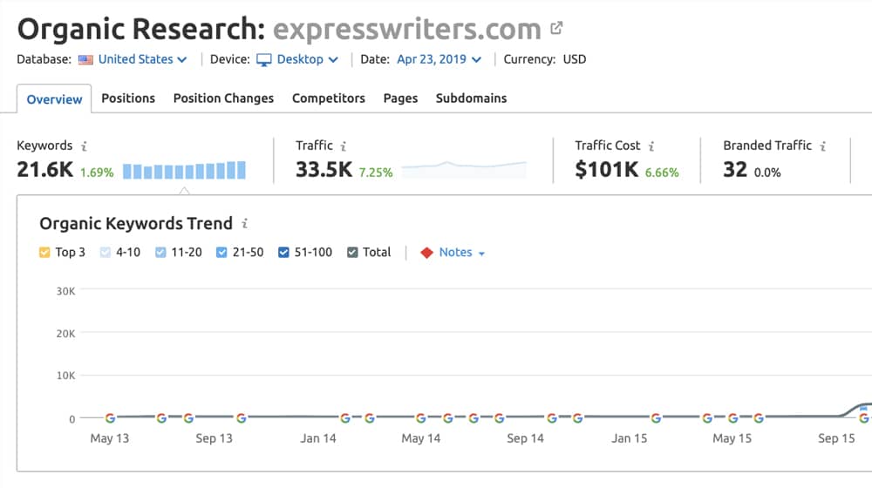Click info icon next to Organic Keywords Trend

pyautogui.click(x=245, y=224)
